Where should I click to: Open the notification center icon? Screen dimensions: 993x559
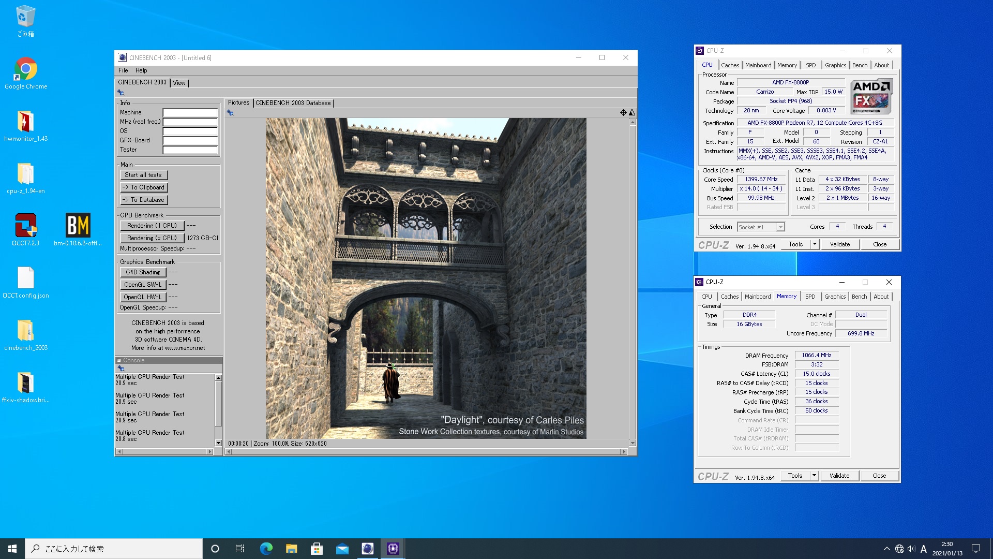[x=976, y=549]
